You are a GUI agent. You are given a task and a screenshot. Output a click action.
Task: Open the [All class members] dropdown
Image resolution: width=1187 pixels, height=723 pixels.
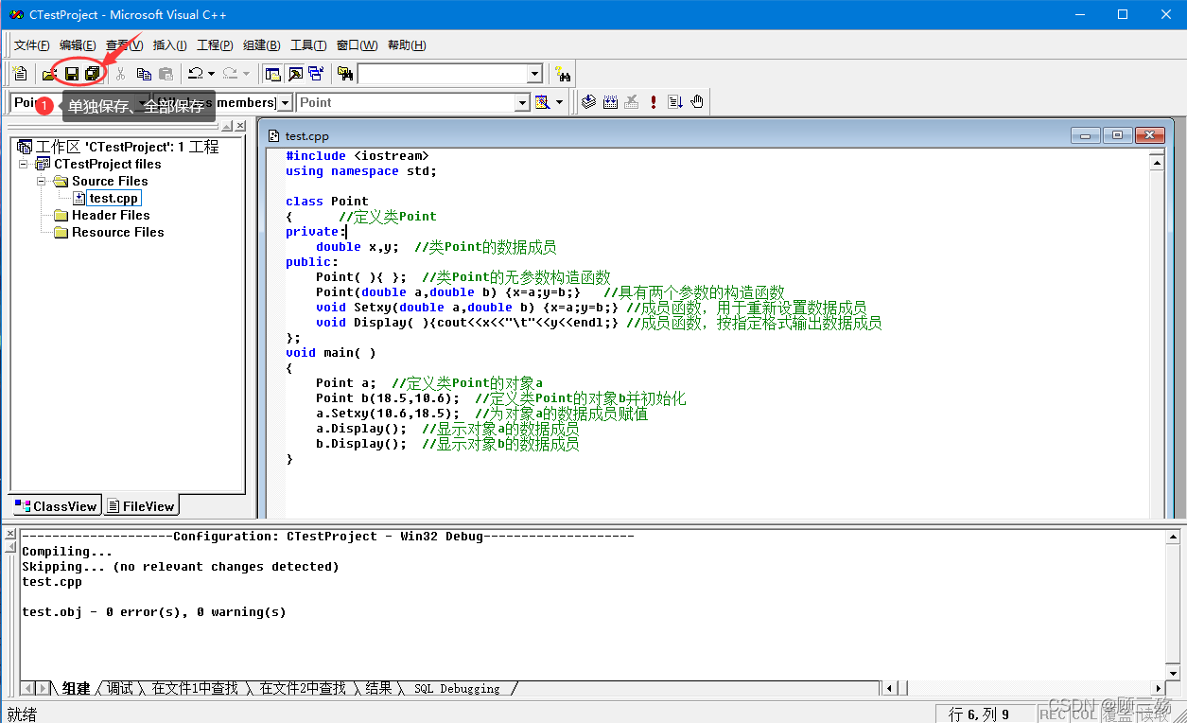point(286,102)
